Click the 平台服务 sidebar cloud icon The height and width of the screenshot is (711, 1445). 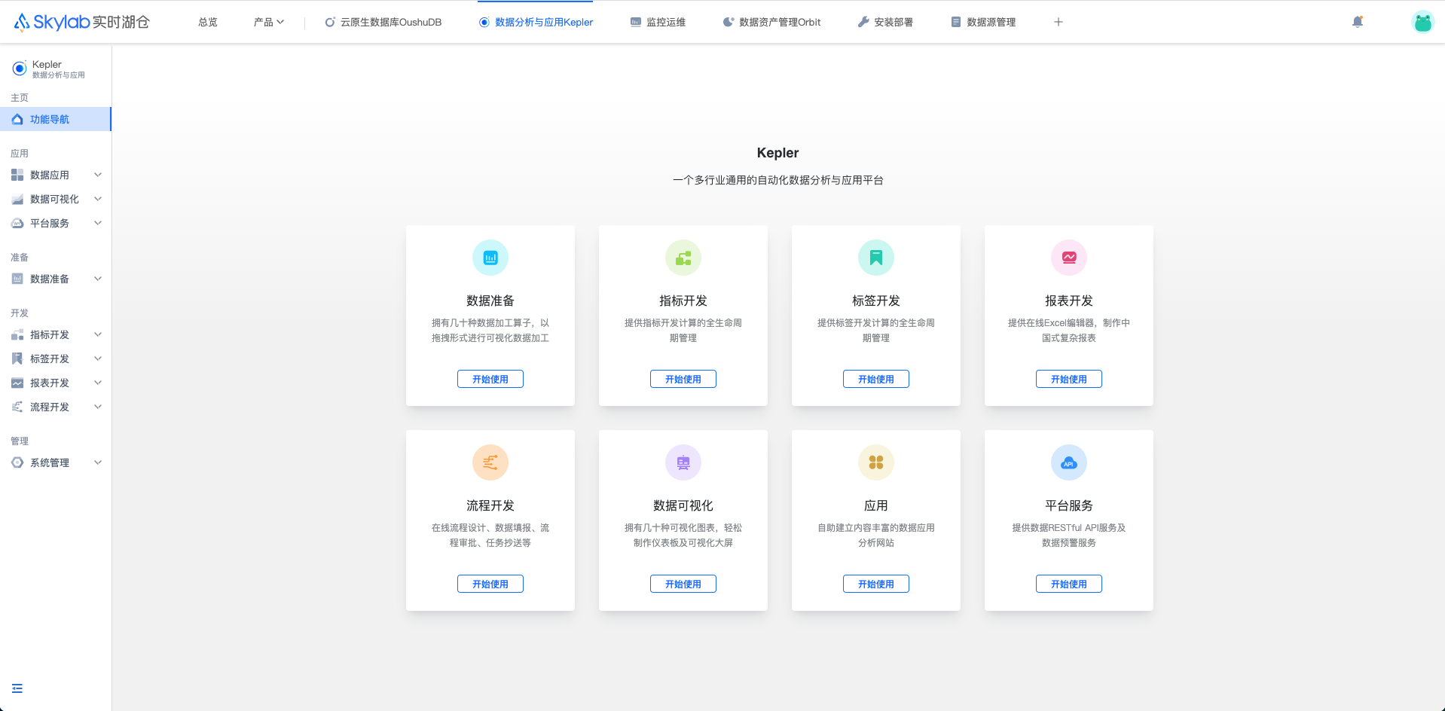pyautogui.click(x=17, y=223)
